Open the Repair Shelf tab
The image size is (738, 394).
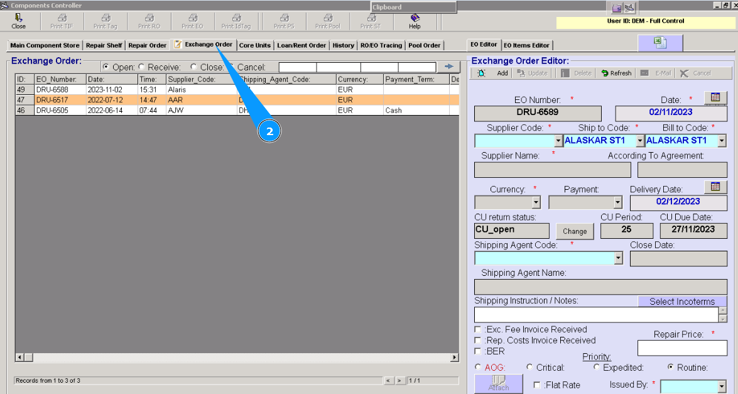[104, 45]
